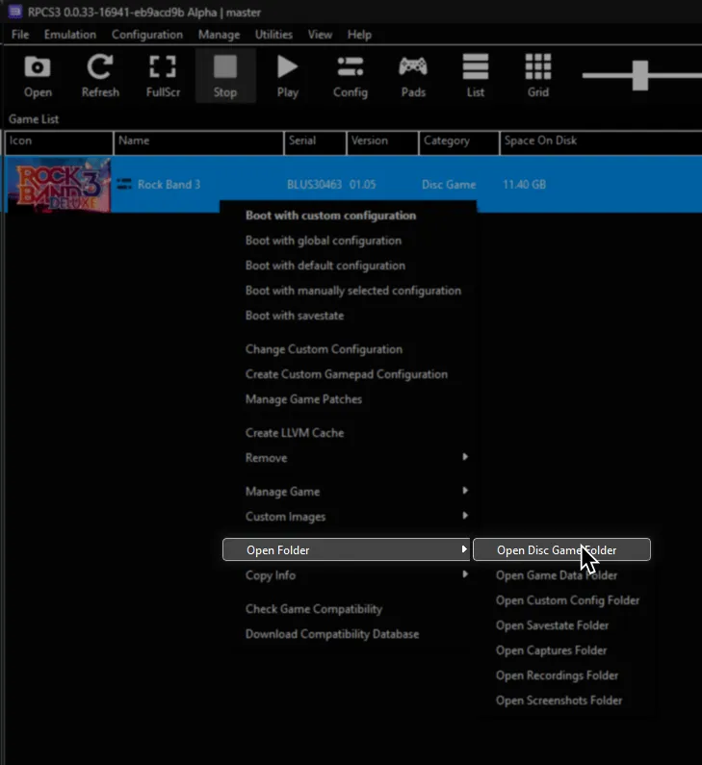Open the Help menu

[x=359, y=35]
